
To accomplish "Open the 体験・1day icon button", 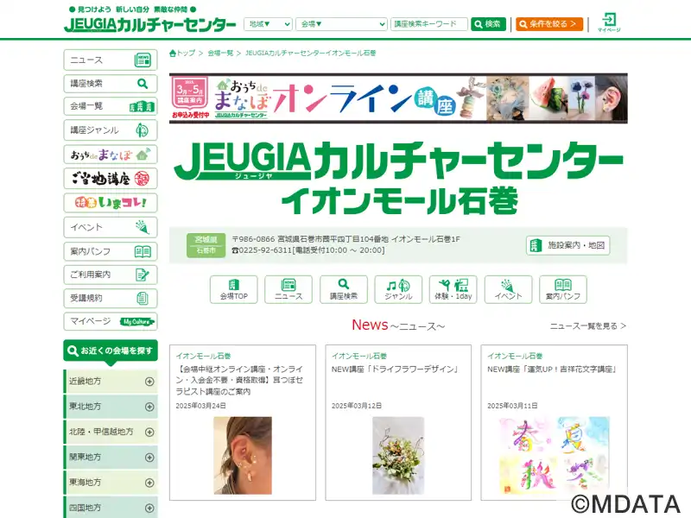I will point(453,289).
